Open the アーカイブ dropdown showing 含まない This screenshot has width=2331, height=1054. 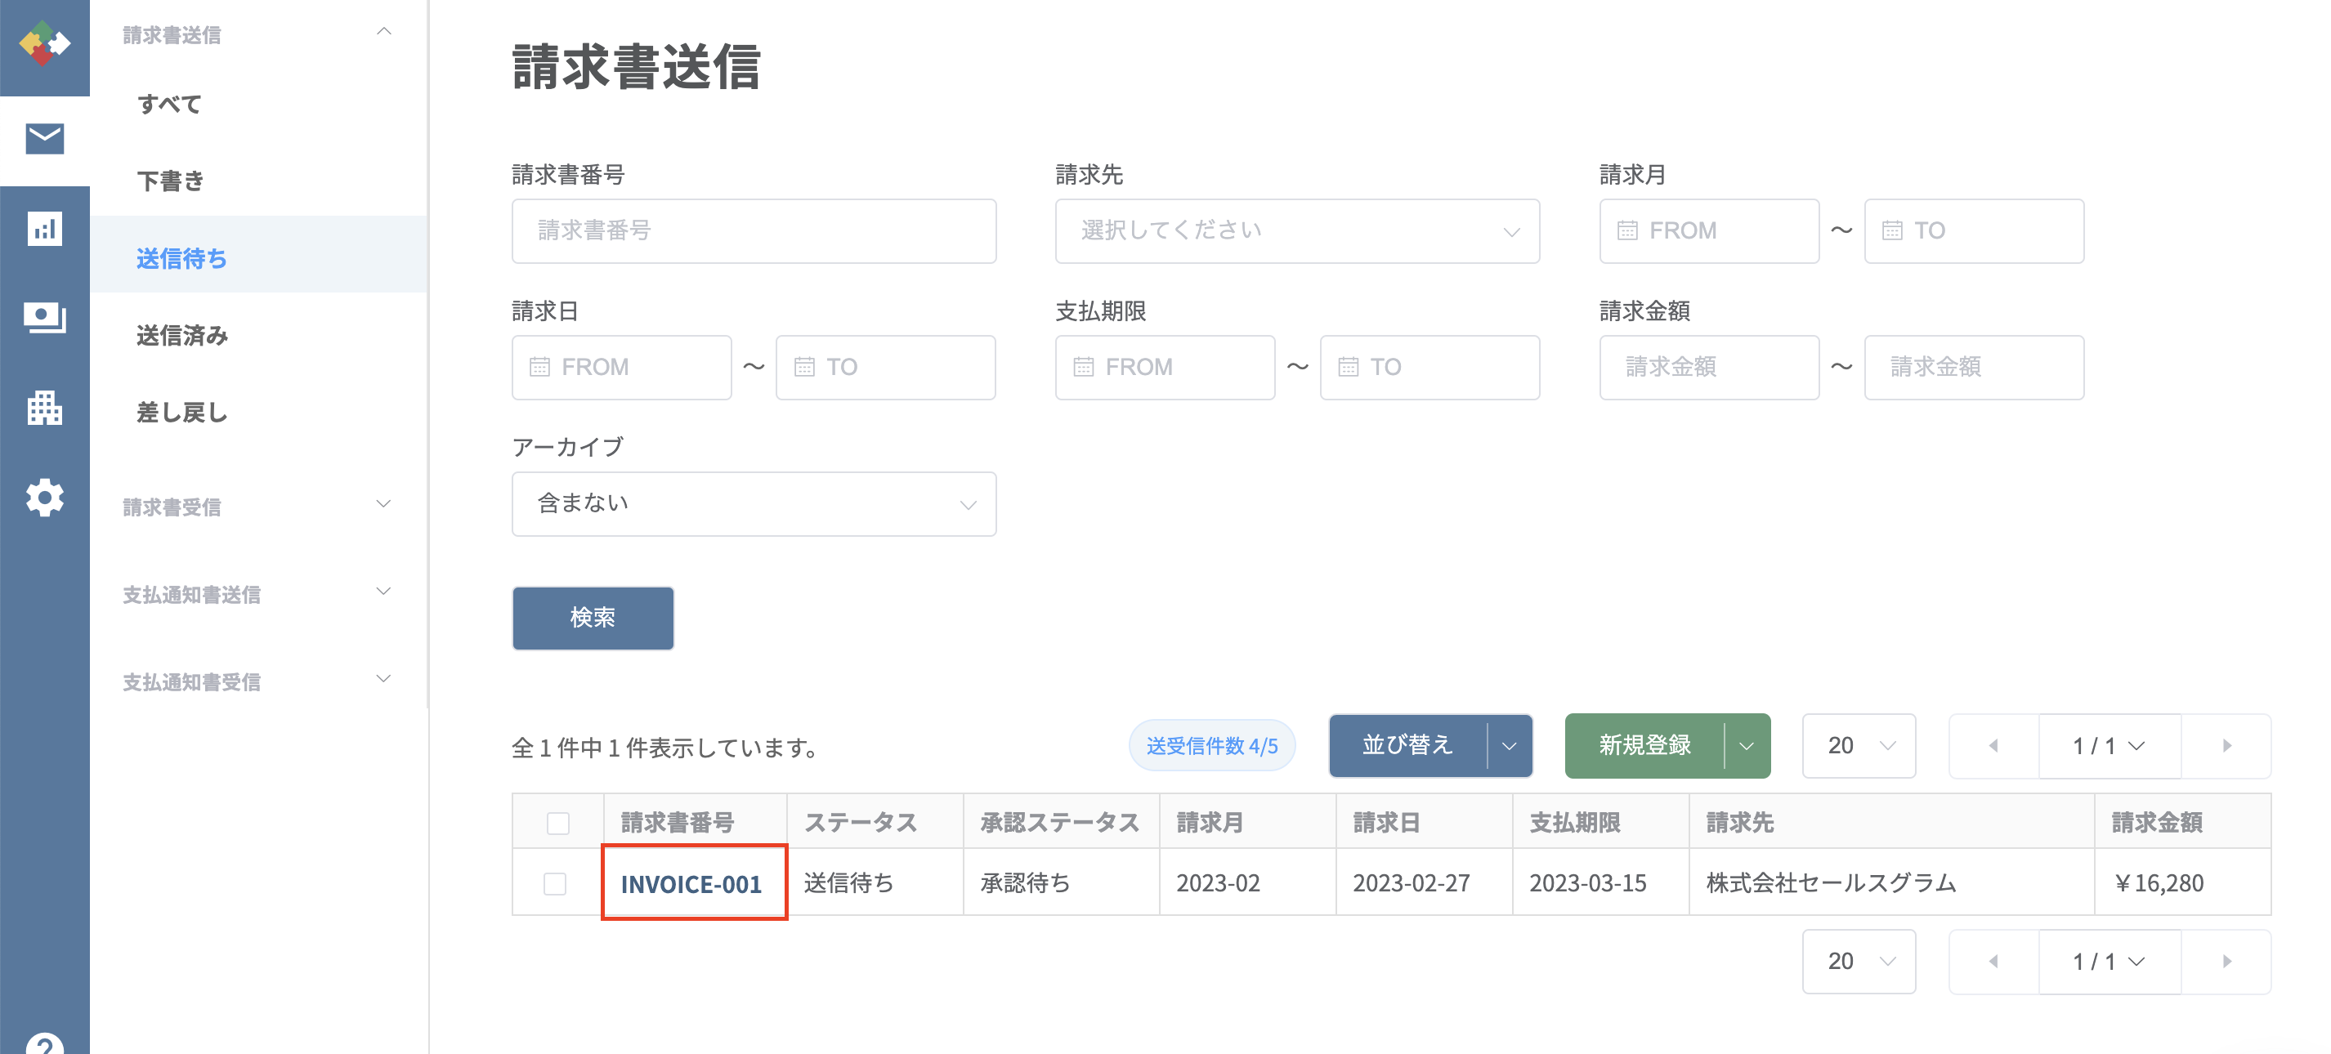[754, 504]
